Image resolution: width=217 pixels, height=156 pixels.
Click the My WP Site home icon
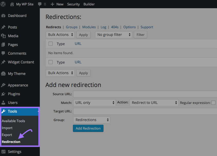(12, 4)
